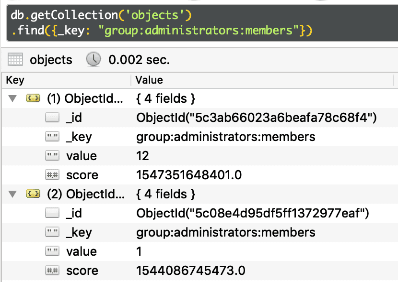Viewport: 398px width, 282px height.
Task: Click the Value column header
Action: [149, 80]
